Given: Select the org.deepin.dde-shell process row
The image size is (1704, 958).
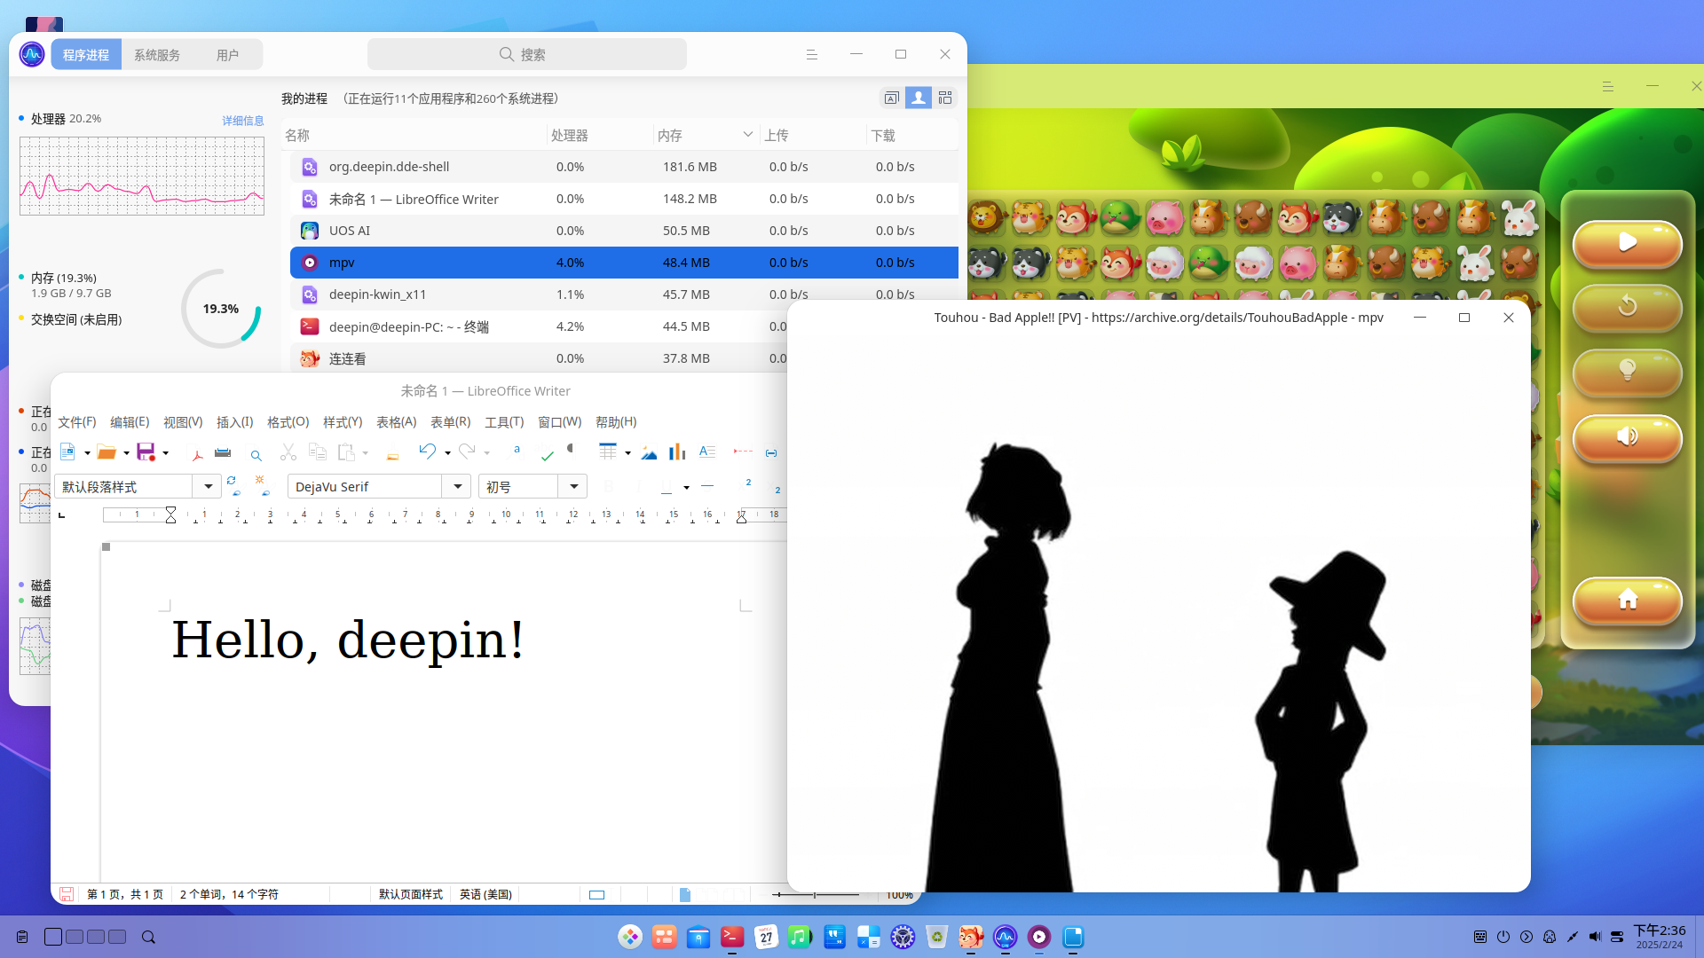Looking at the screenshot, I should pyautogui.click(x=624, y=167).
